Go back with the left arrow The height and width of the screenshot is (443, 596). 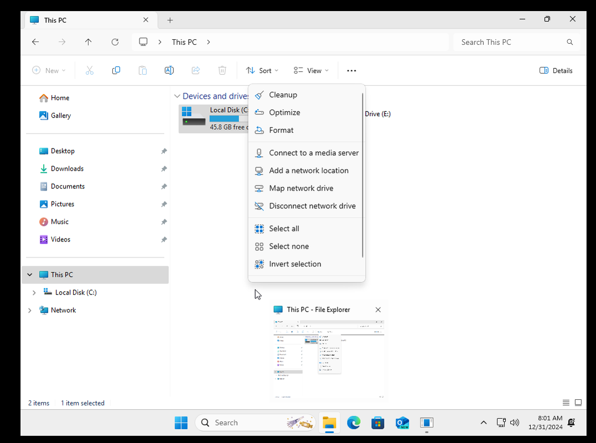(x=35, y=42)
